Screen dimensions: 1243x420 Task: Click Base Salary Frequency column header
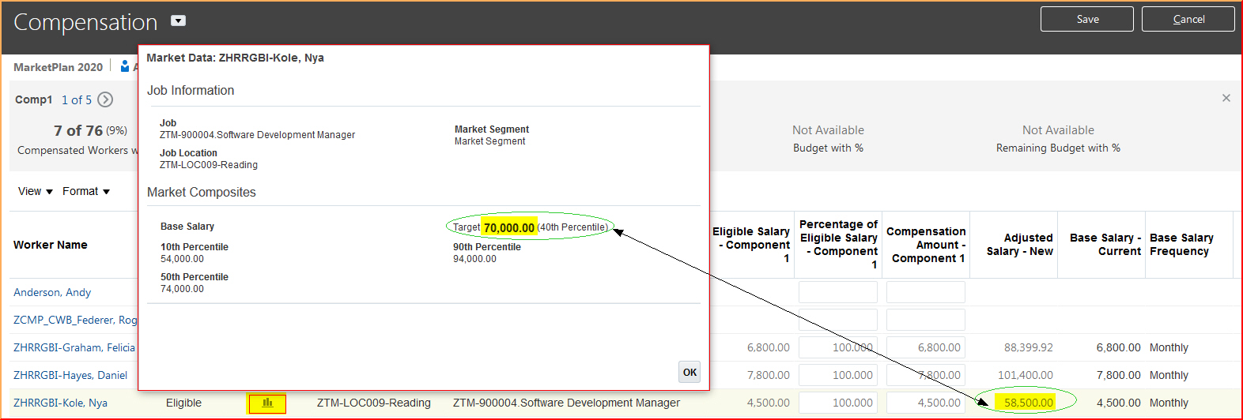click(x=1181, y=244)
